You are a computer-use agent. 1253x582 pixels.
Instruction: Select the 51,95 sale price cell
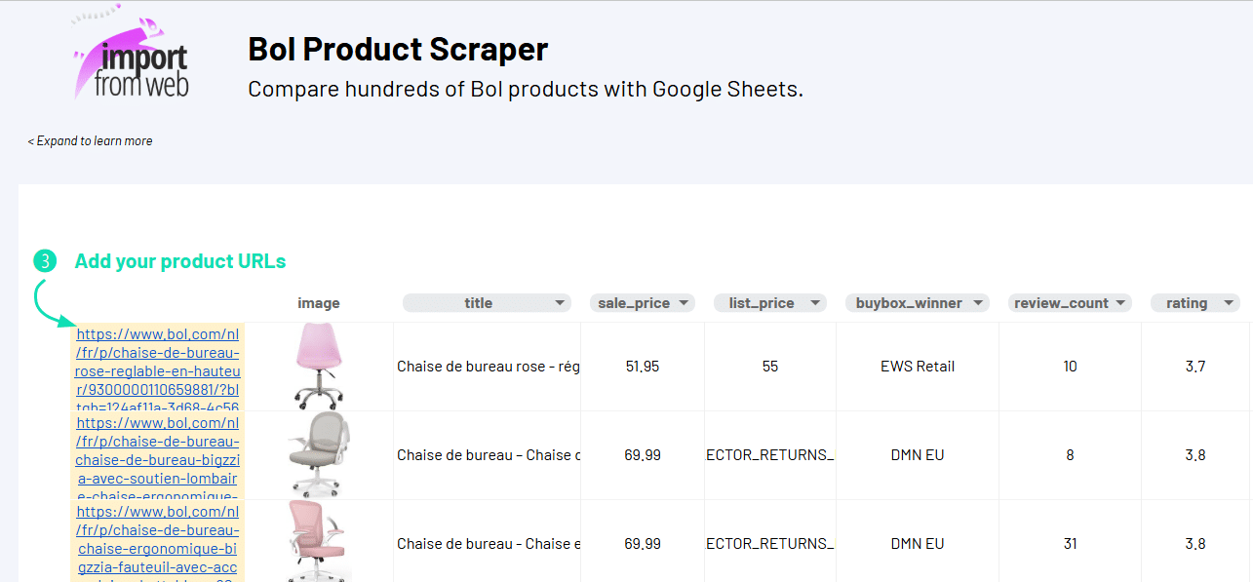[x=642, y=367]
